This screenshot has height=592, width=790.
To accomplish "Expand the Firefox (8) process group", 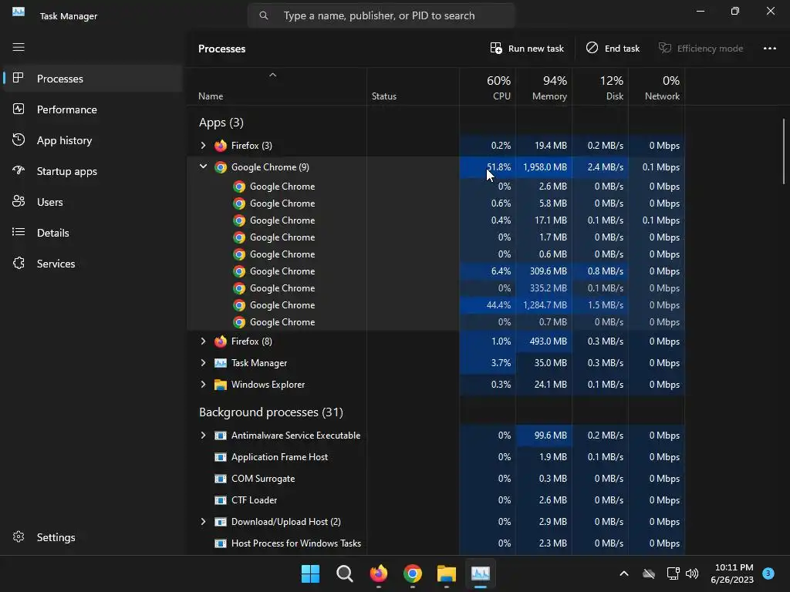I will 203,341.
